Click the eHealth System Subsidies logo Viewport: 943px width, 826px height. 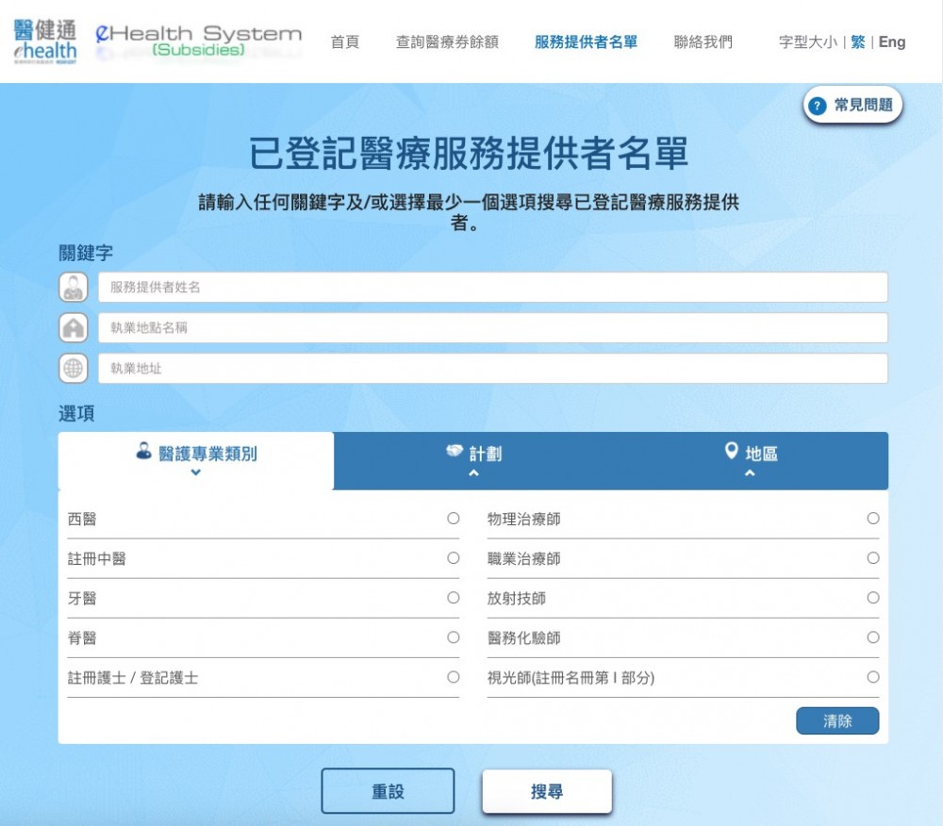tap(199, 41)
